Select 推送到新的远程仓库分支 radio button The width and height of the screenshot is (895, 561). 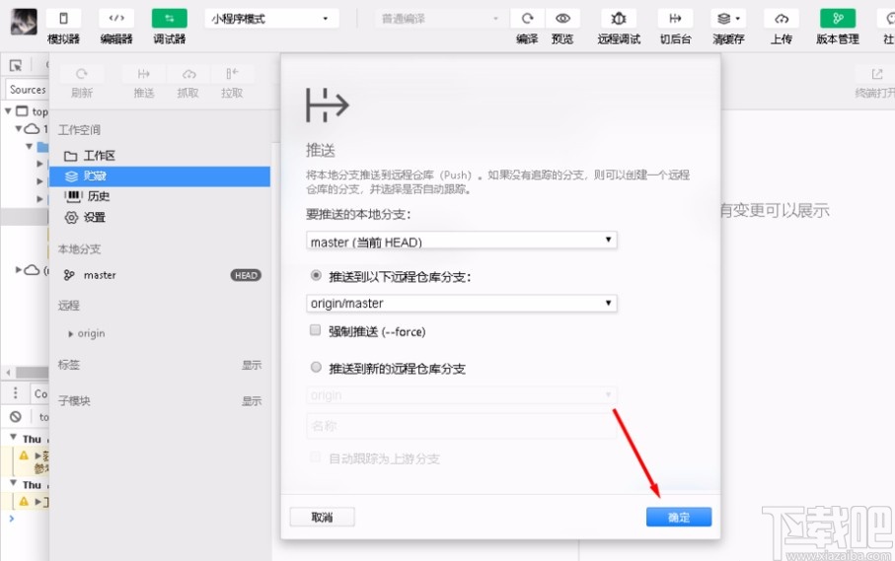click(316, 367)
